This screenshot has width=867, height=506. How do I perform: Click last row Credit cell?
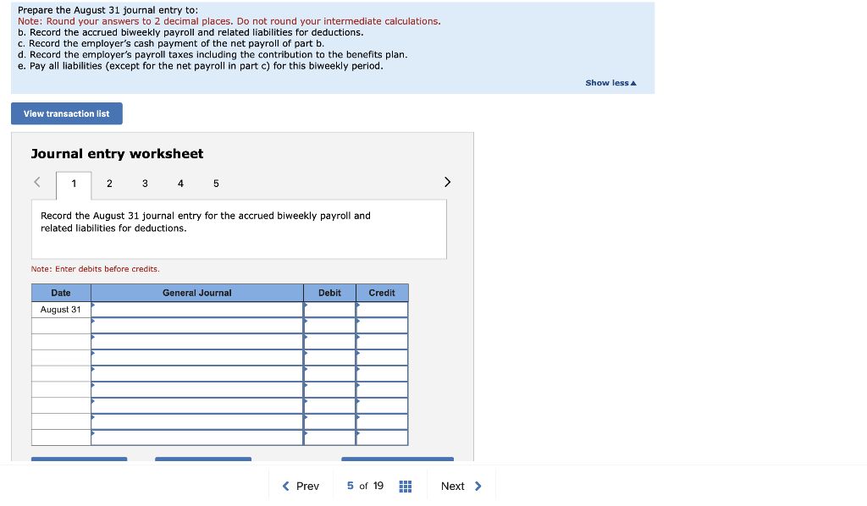pos(382,437)
